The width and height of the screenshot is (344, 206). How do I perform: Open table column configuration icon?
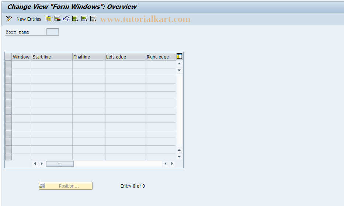click(179, 56)
